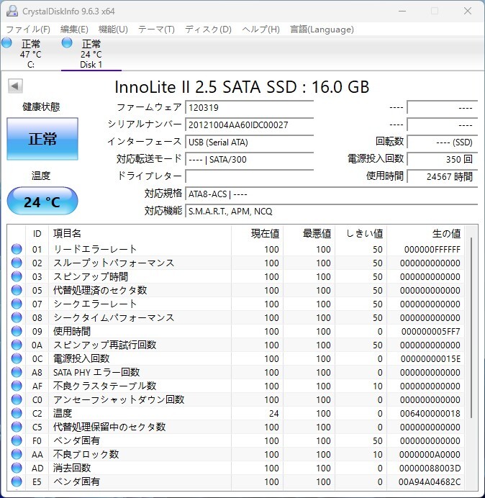Image resolution: width=485 pixels, height=498 pixels.
Task: Open the 言語(Language) menu
Action: [322, 30]
